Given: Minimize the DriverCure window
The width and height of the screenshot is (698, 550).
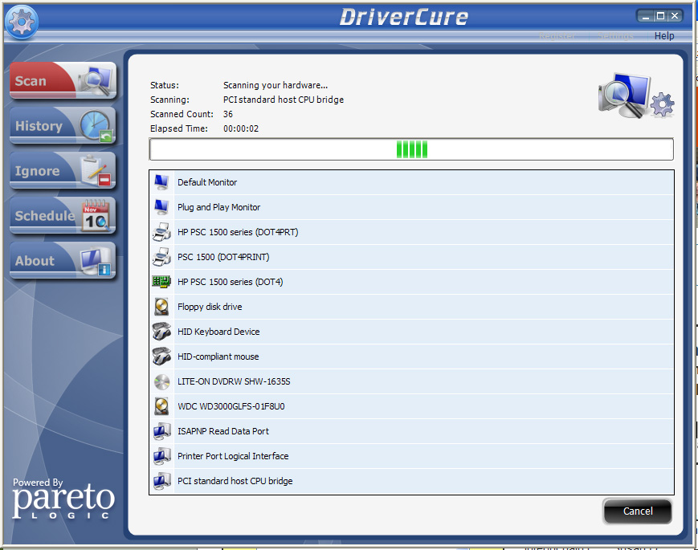Looking at the screenshot, I should (646, 17).
